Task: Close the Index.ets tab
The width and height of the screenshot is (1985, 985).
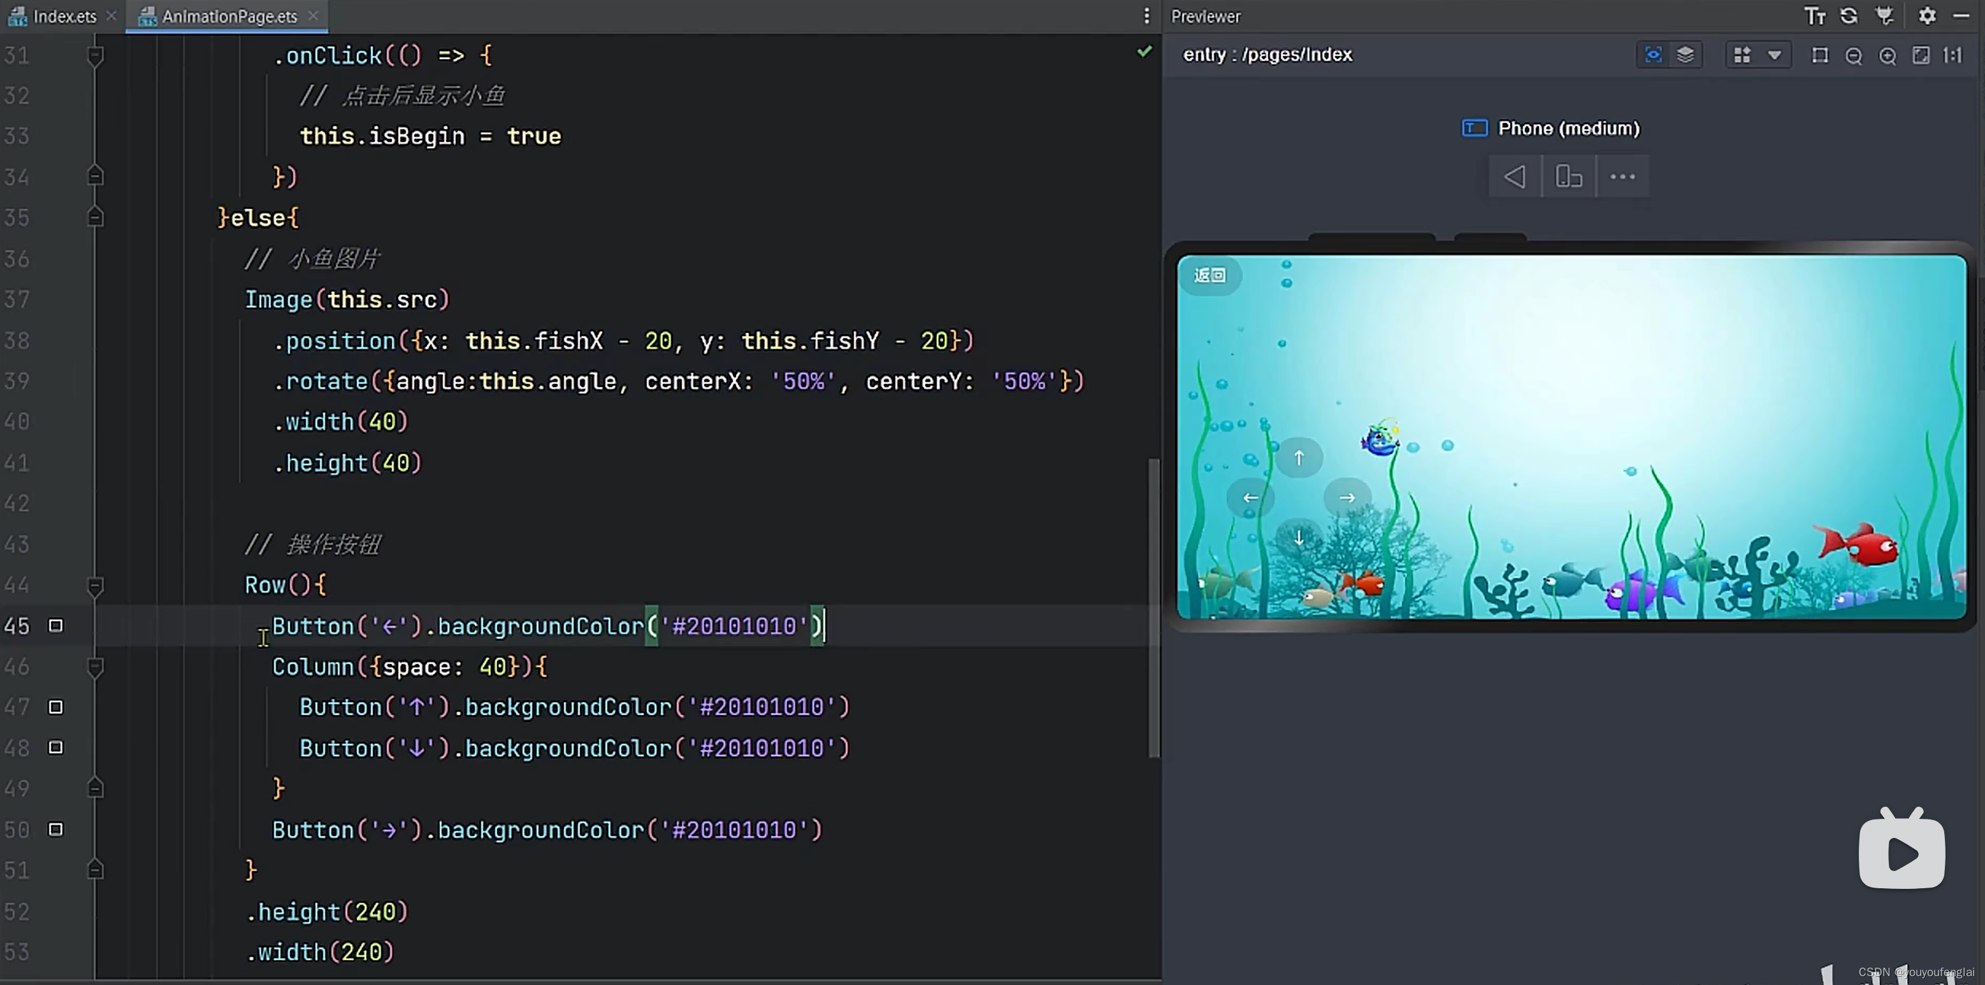Action: 111,15
